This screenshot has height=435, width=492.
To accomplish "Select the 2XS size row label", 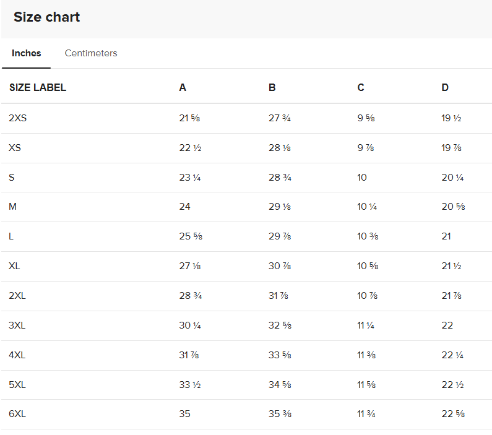I will (18, 118).
